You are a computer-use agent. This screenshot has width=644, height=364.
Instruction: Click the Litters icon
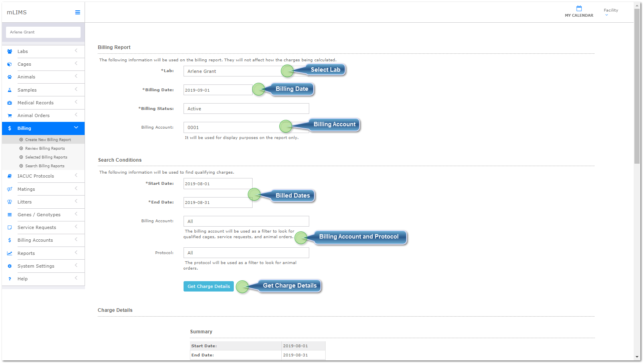[x=10, y=202]
